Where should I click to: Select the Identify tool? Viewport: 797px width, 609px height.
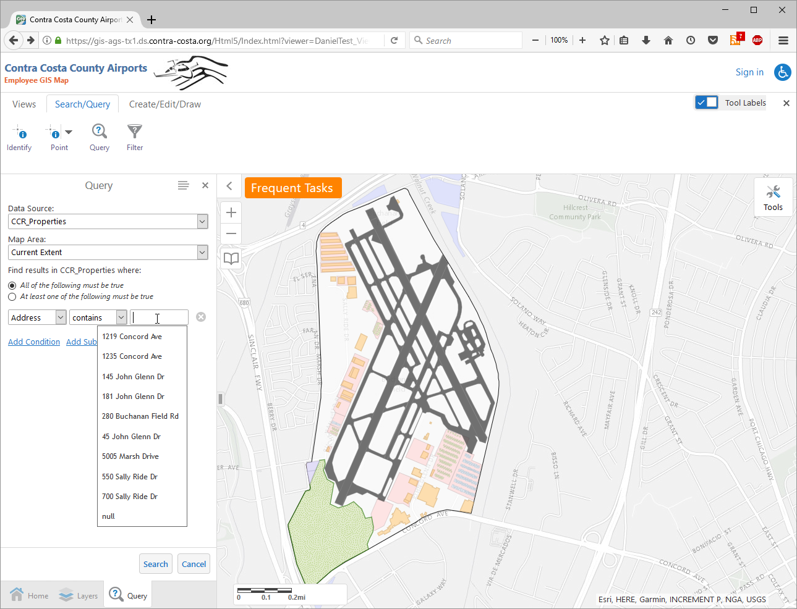pyautogui.click(x=19, y=137)
